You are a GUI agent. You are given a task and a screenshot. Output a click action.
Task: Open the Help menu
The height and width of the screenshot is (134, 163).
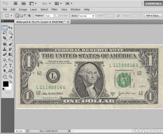click(87, 10)
